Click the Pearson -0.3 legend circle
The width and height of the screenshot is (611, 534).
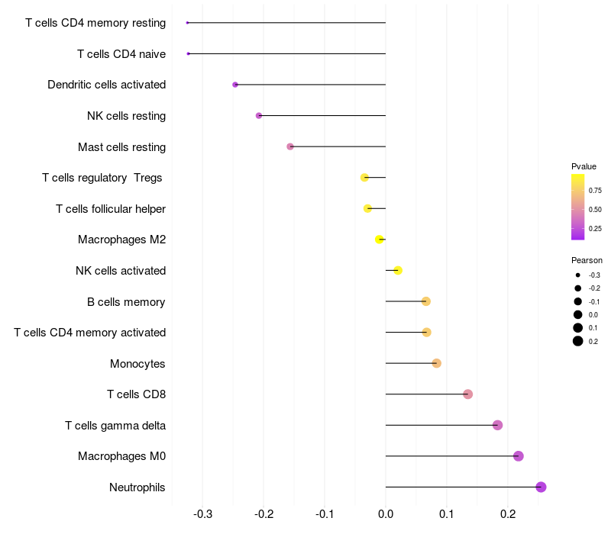(x=578, y=275)
